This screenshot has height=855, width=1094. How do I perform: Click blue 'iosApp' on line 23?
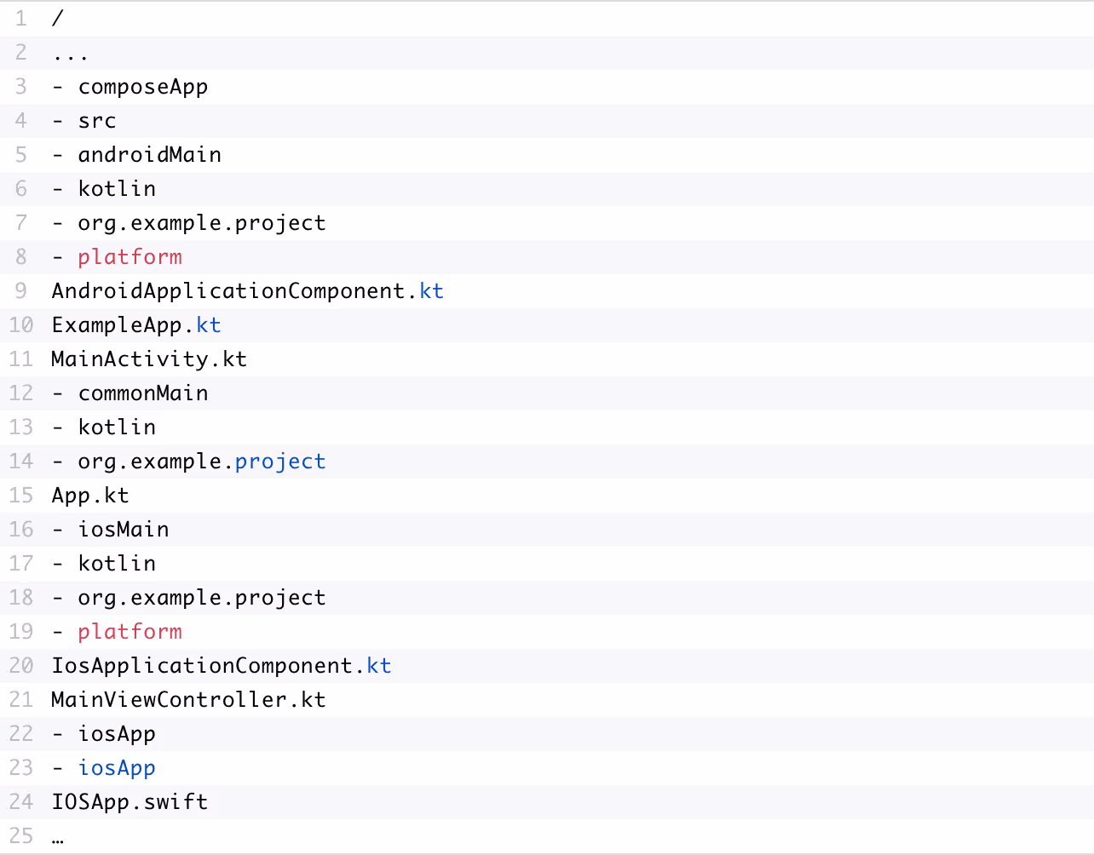coord(117,768)
